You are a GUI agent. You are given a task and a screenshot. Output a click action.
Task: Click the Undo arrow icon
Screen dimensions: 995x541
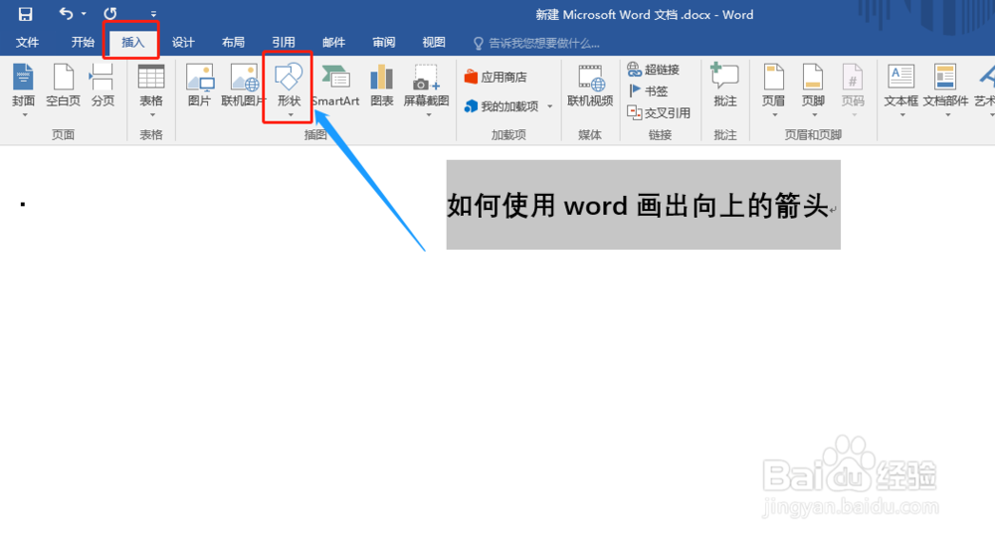pyautogui.click(x=66, y=13)
